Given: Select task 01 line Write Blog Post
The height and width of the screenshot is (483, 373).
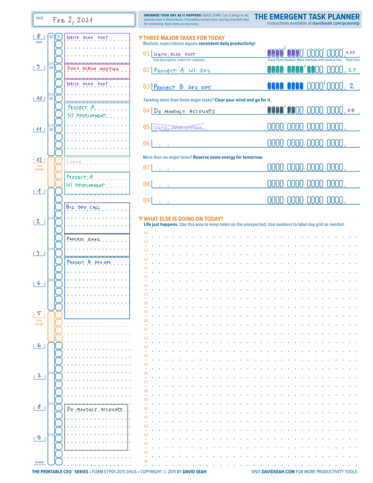Looking at the screenshot, I should [209, 54].
